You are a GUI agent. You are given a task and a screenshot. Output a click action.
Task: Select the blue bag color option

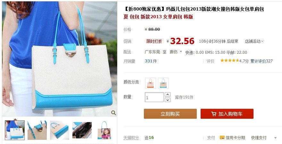pos(163,83)
